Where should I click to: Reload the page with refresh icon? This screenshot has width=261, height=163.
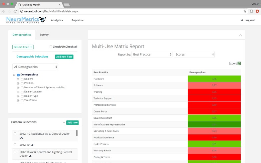click(x=15, y=11)
